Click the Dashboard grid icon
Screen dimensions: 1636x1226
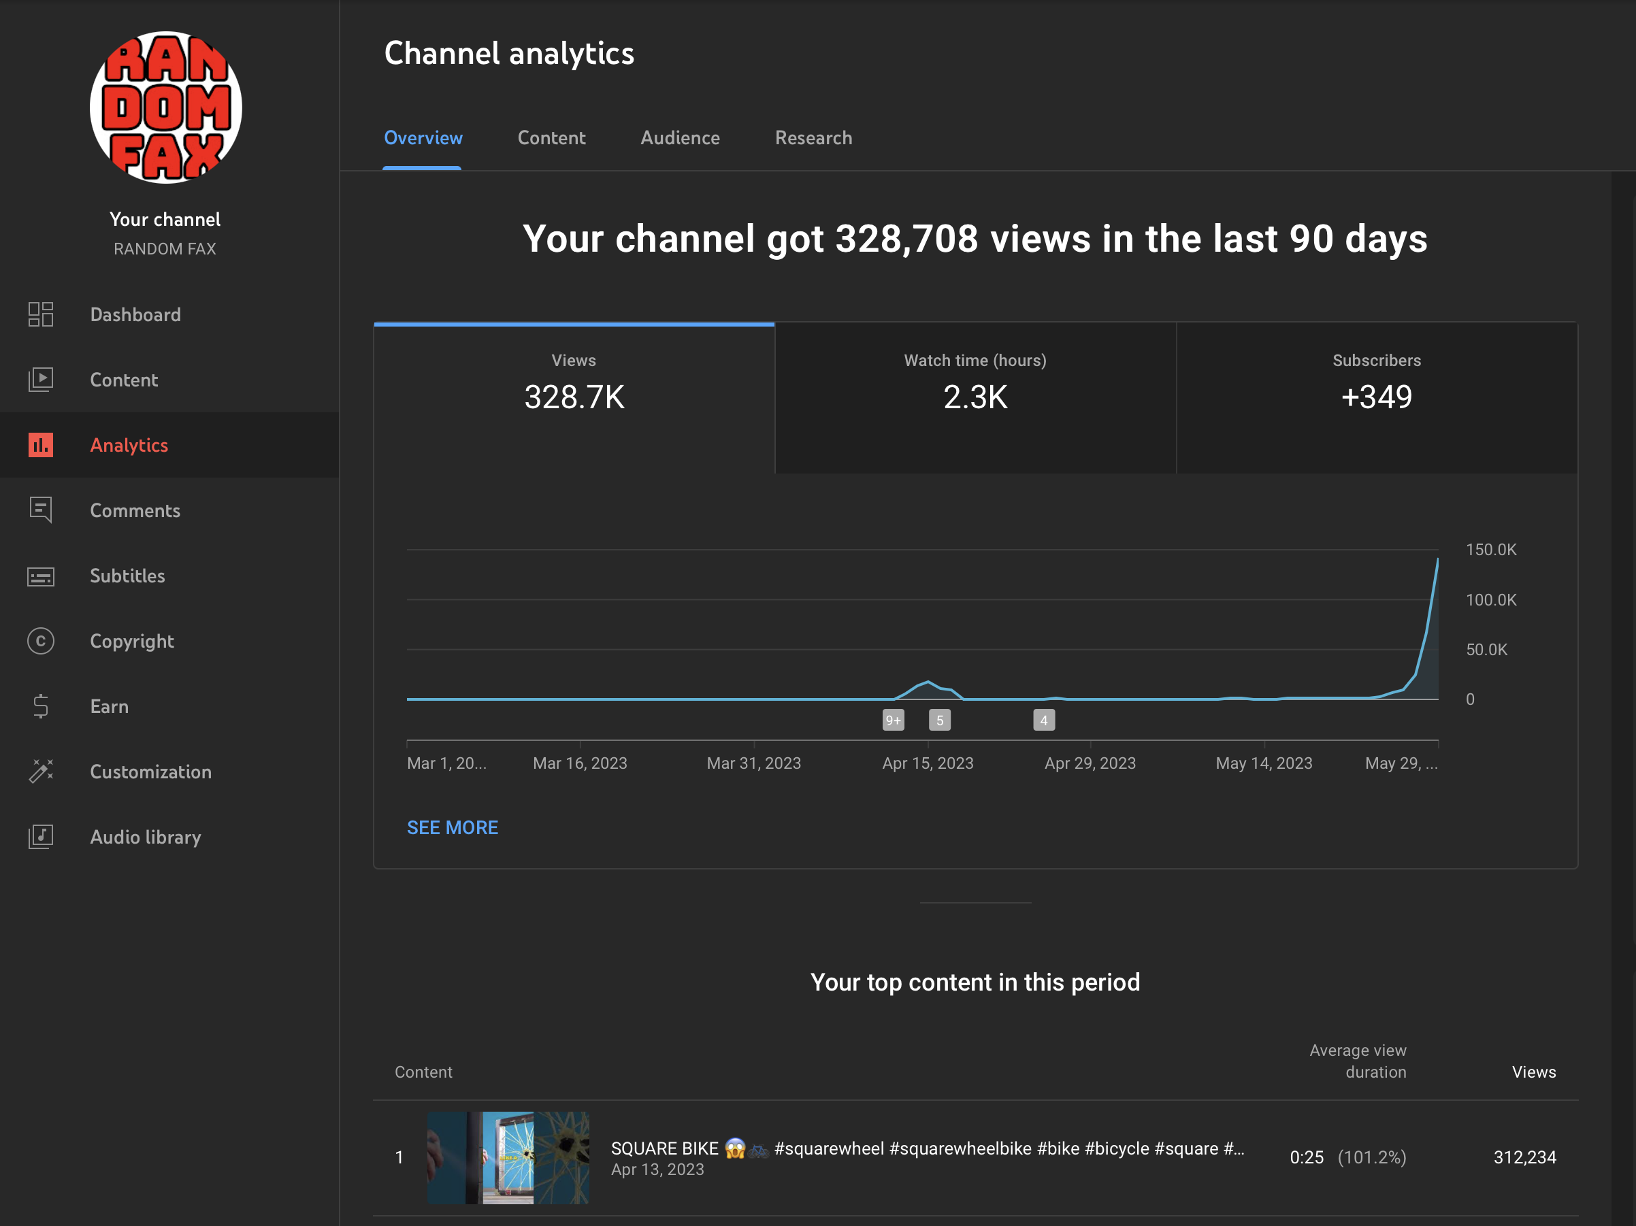point(41,314)
